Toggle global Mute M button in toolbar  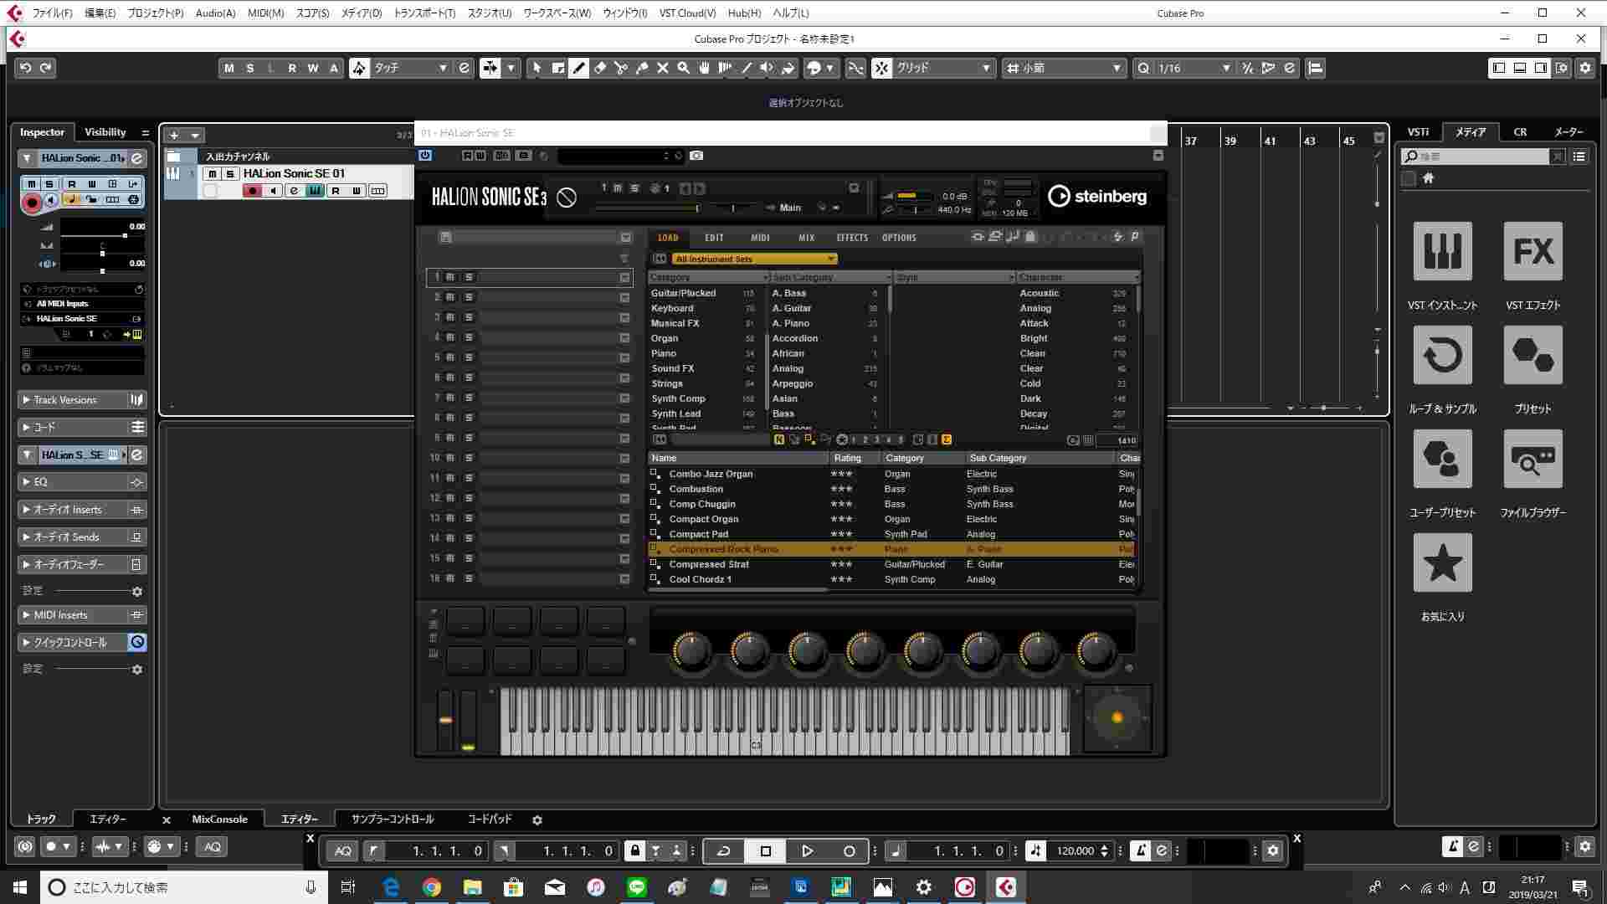point(229,68)
